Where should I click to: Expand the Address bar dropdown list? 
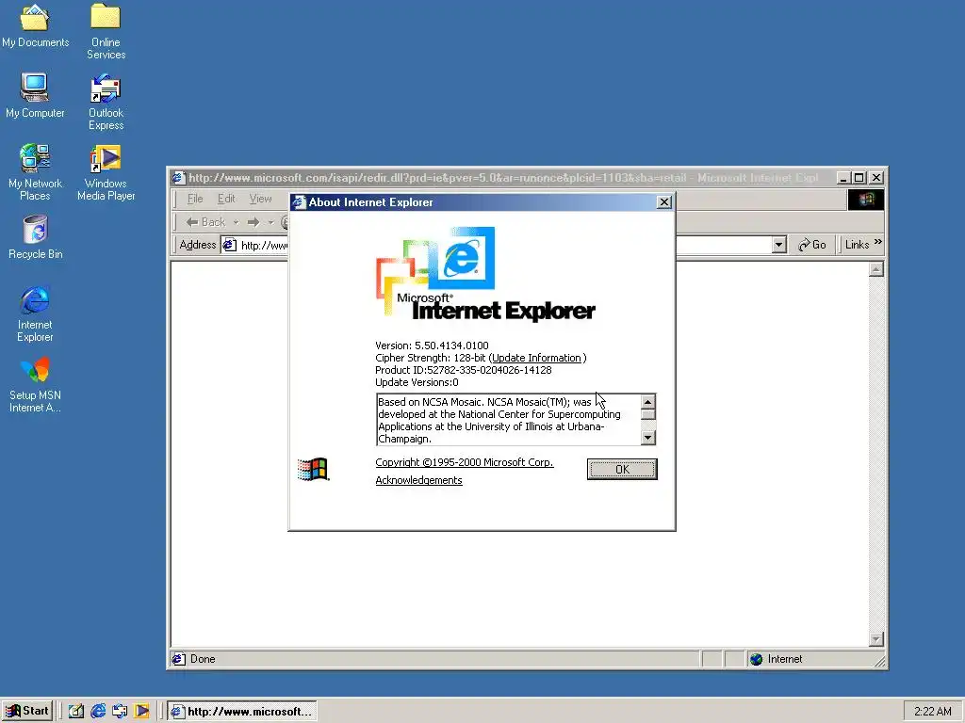point(778,245)
